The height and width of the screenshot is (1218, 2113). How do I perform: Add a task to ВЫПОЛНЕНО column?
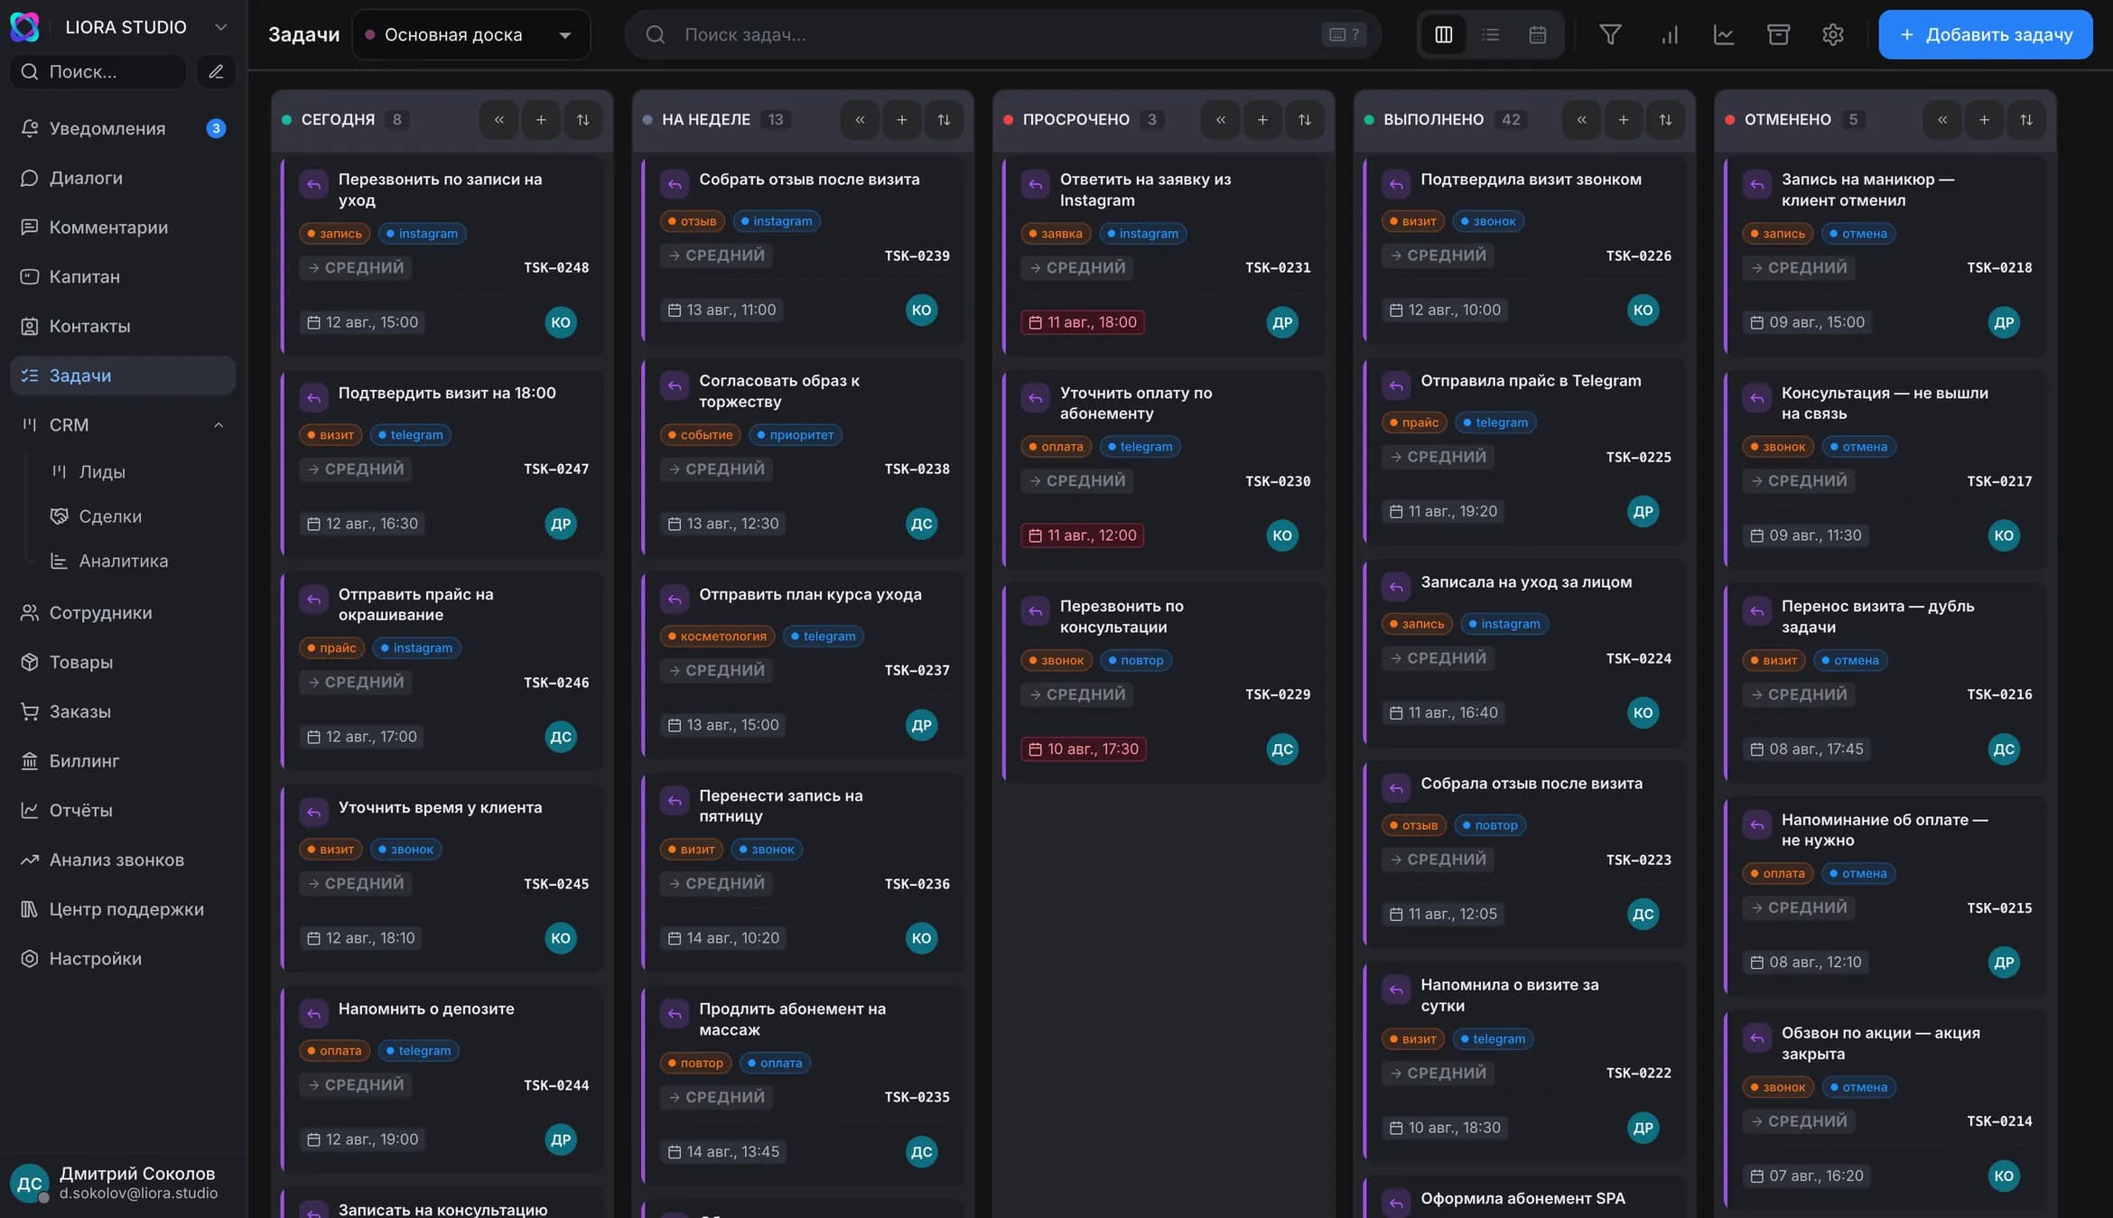point(1623,119)
